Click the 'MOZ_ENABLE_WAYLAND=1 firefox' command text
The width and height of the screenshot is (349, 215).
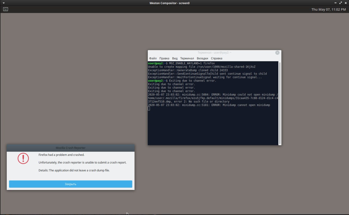pos(192,63)
